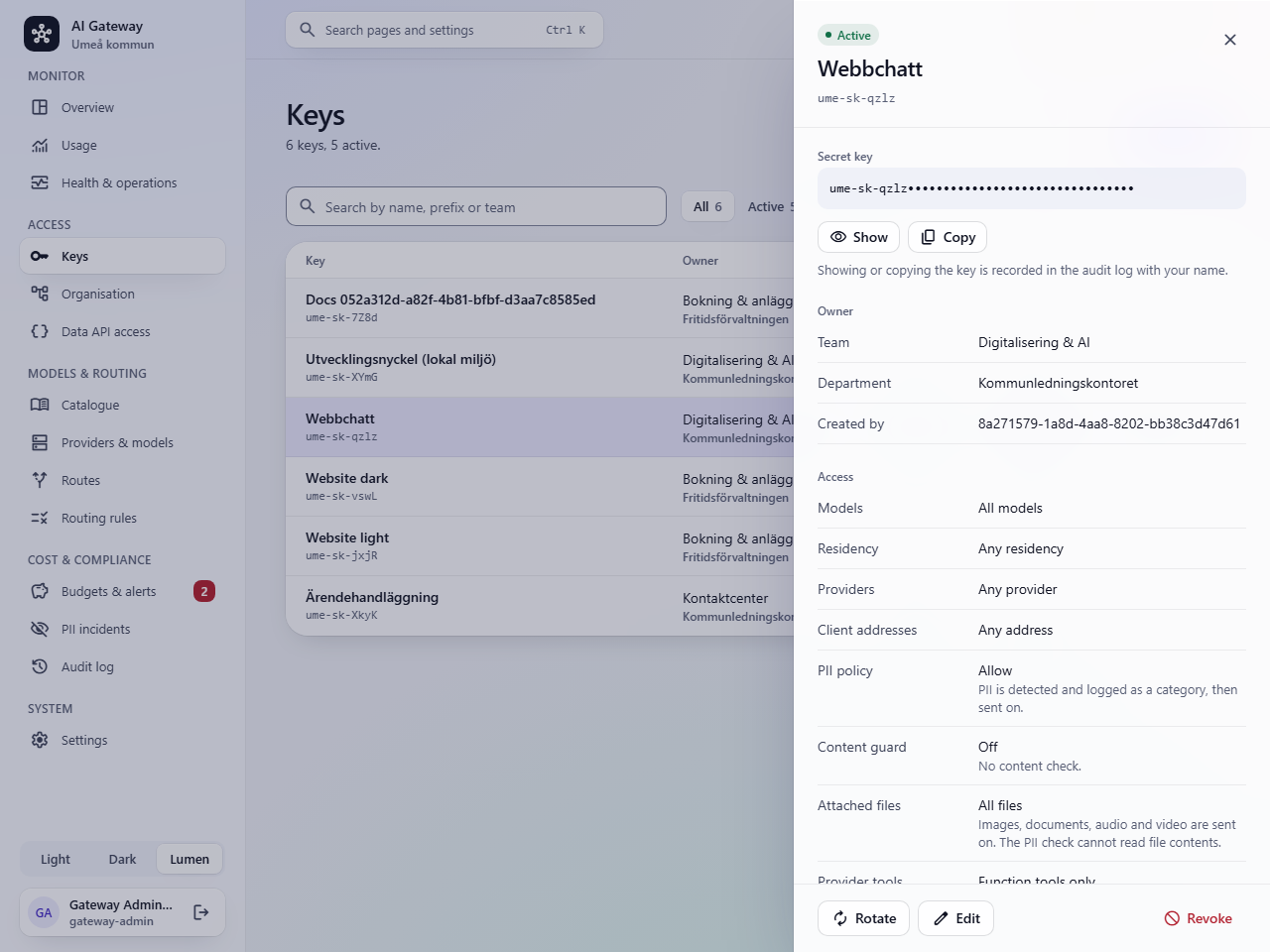This screenshot has height=952, width=1270.
Task: Click the Budgets & alerts badge showing 2
Action: [204, 591]
